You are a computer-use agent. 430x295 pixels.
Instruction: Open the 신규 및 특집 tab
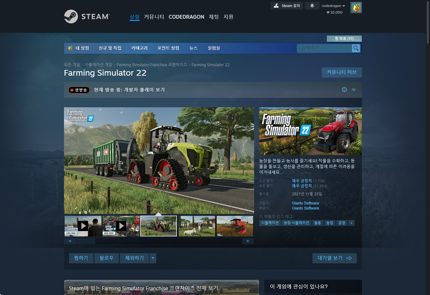click(x=110, y=48)
